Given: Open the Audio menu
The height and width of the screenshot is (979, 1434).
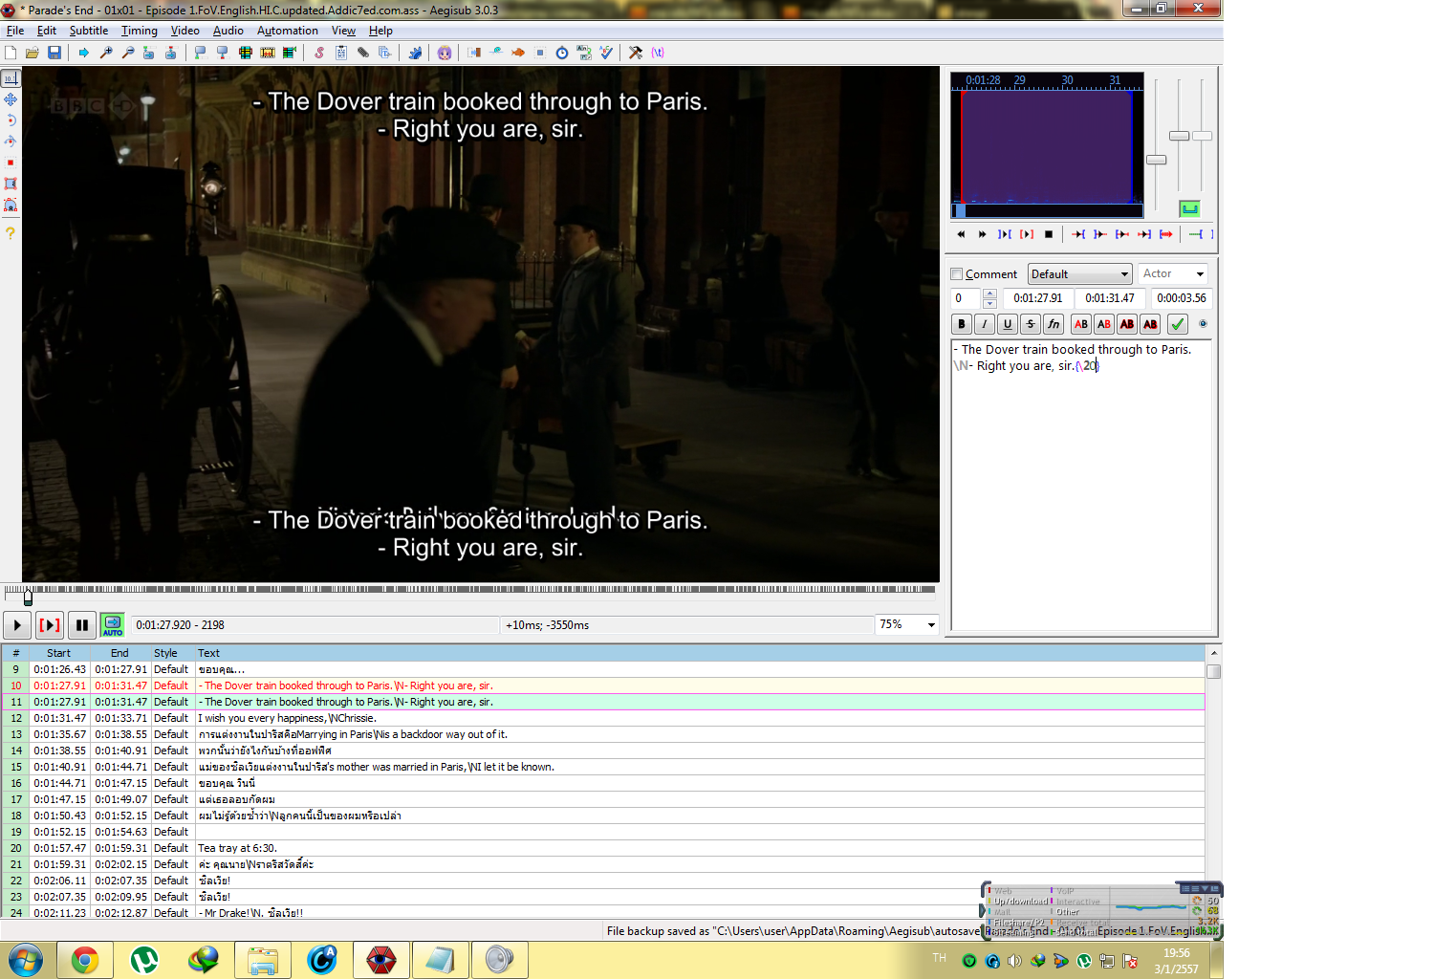Looking at the screenshot, I should pos(228,31).
